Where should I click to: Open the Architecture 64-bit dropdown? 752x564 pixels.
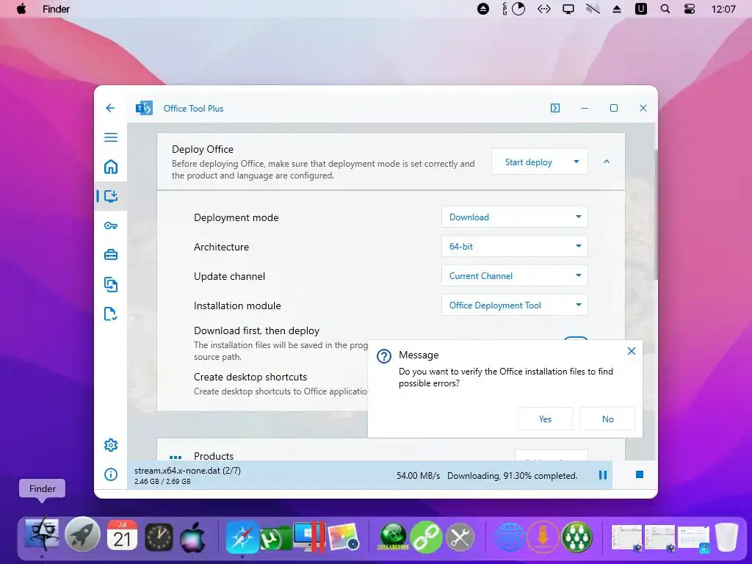(514, 246)
